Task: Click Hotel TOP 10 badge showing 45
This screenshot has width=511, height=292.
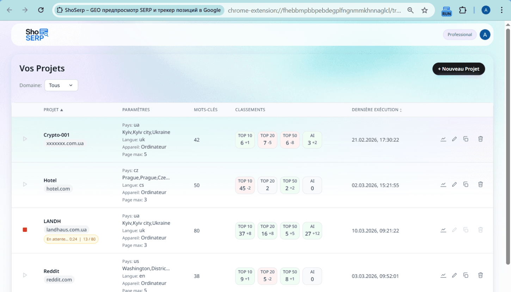Action: pyautogui.click(x=245, y=185)
